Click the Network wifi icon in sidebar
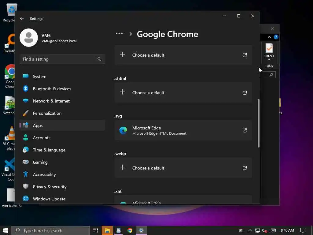This screenshot has width=313, height=235. point(26,100)
